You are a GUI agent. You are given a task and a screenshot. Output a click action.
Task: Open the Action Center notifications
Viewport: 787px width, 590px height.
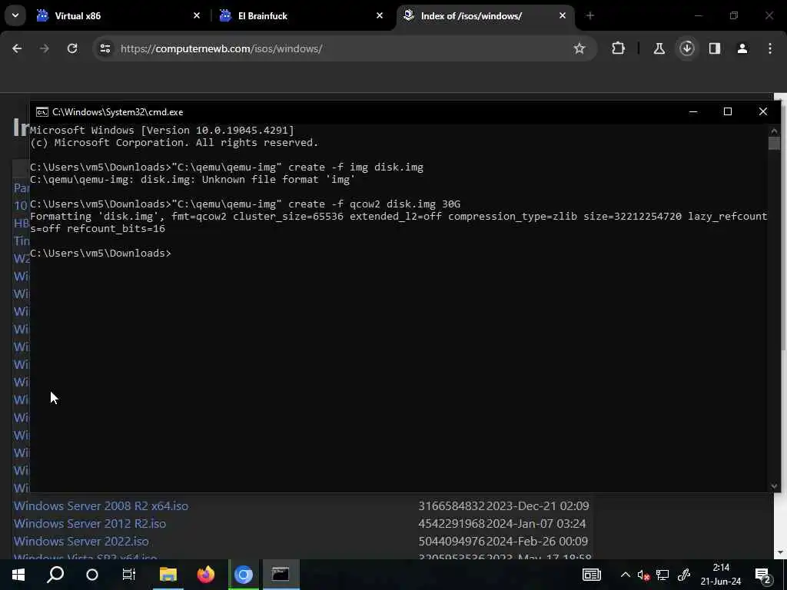764,575
